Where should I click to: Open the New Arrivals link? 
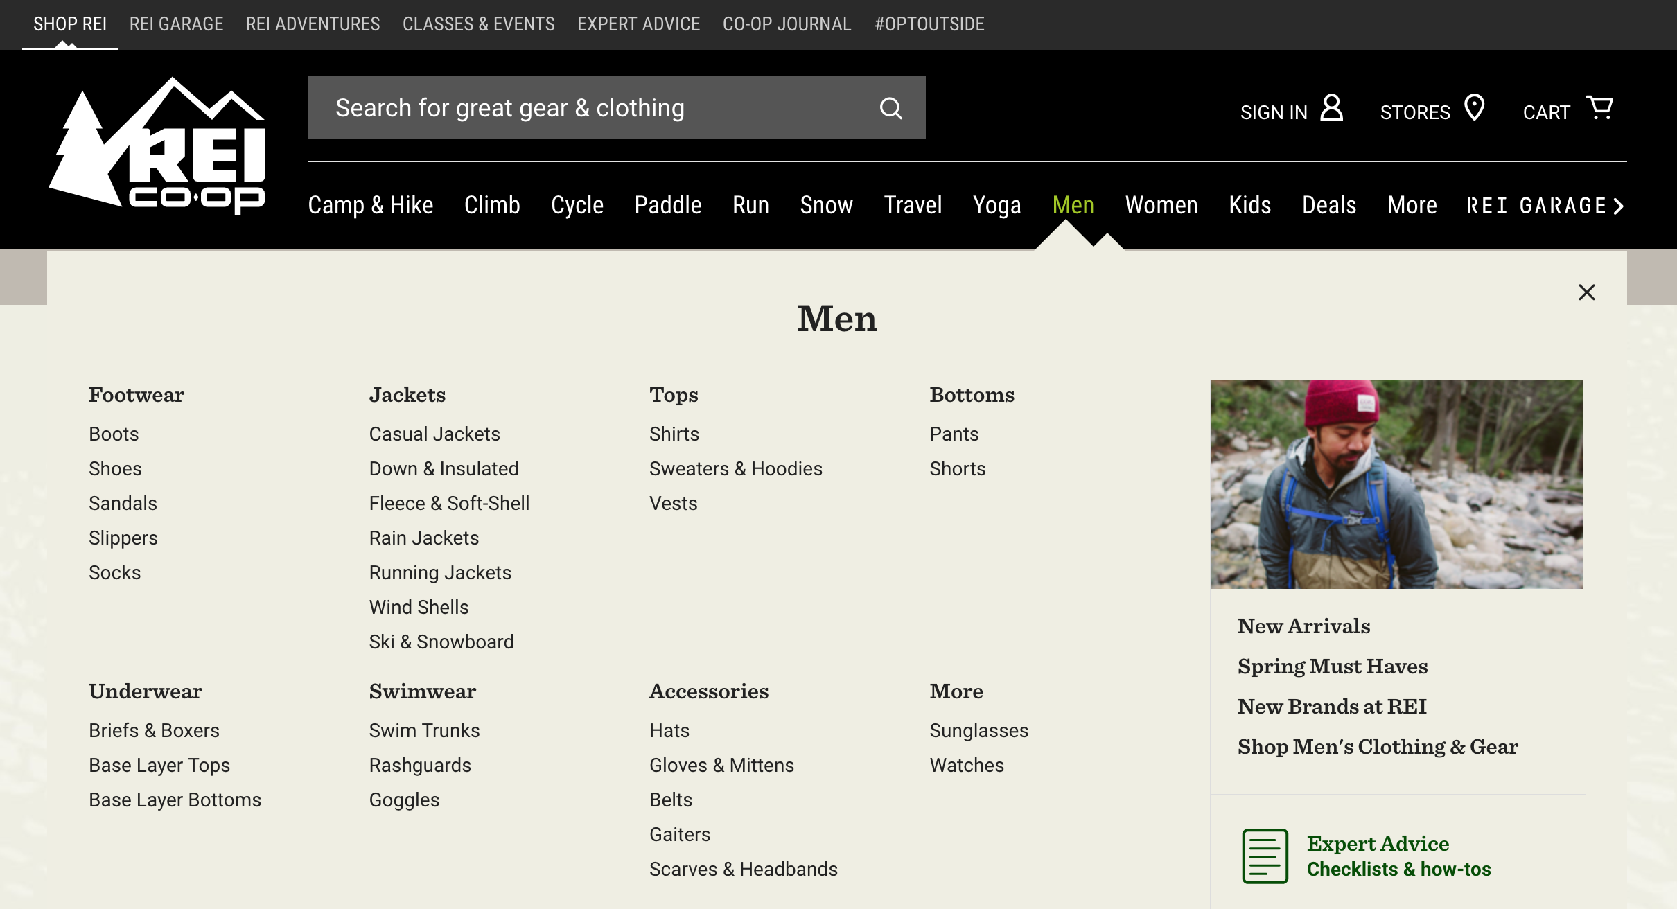click(x=1303, y=626)
